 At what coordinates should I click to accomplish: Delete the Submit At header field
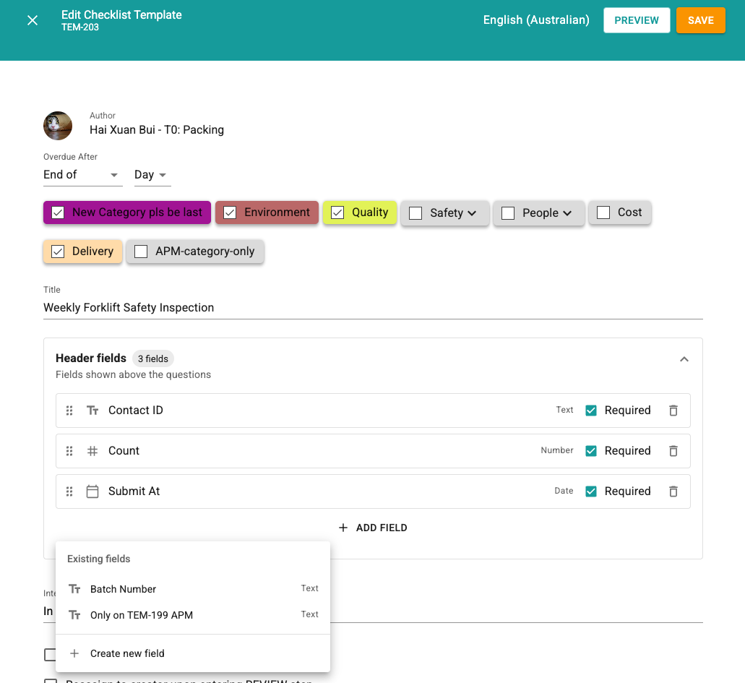point(673,491)
